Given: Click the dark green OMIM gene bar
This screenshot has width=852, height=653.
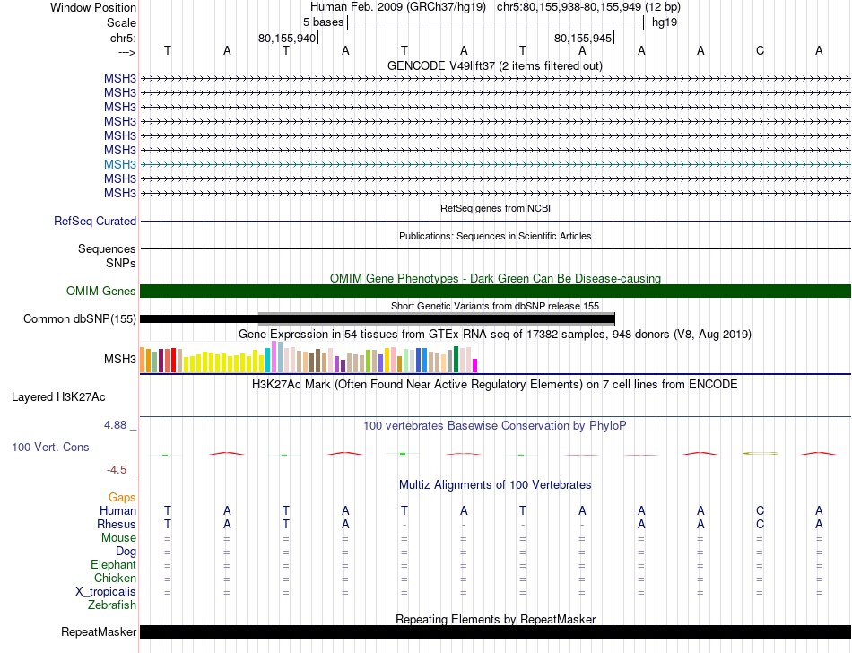Looking at the screenshot, I should (x=496, y=292).
